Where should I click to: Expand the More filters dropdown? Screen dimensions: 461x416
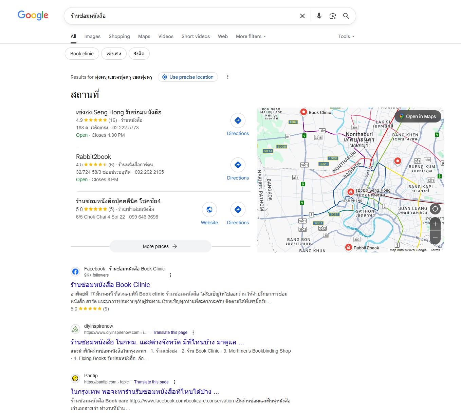[x=251, y=36]
